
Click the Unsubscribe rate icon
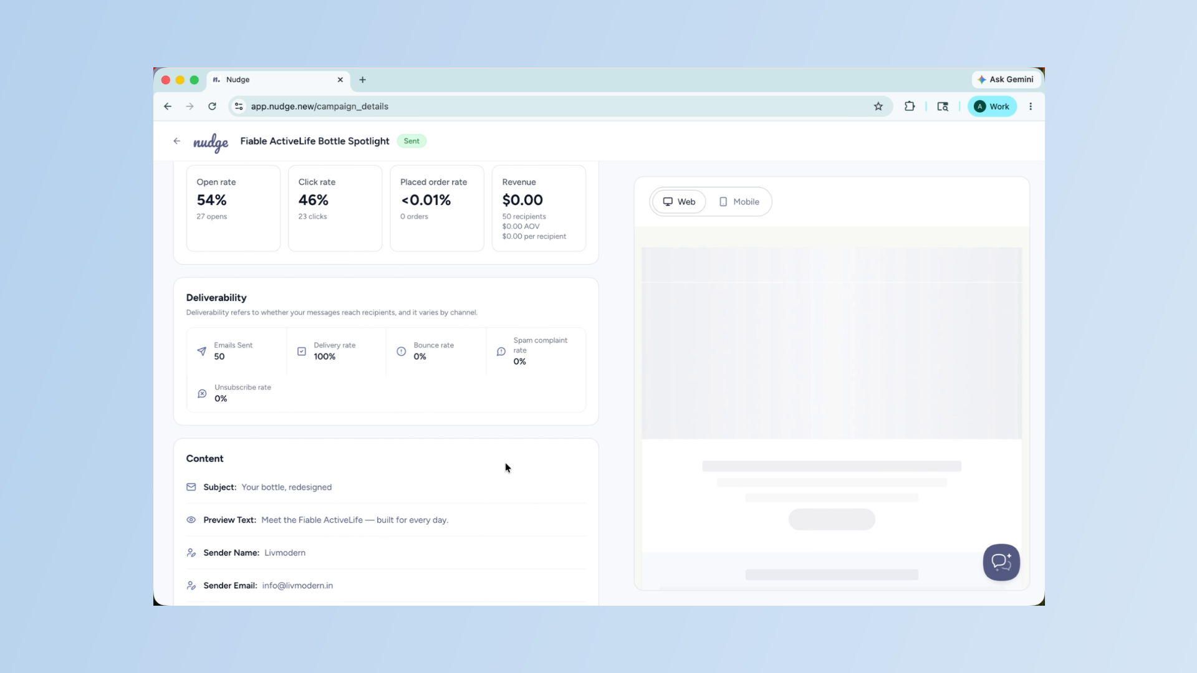[202, 393]
